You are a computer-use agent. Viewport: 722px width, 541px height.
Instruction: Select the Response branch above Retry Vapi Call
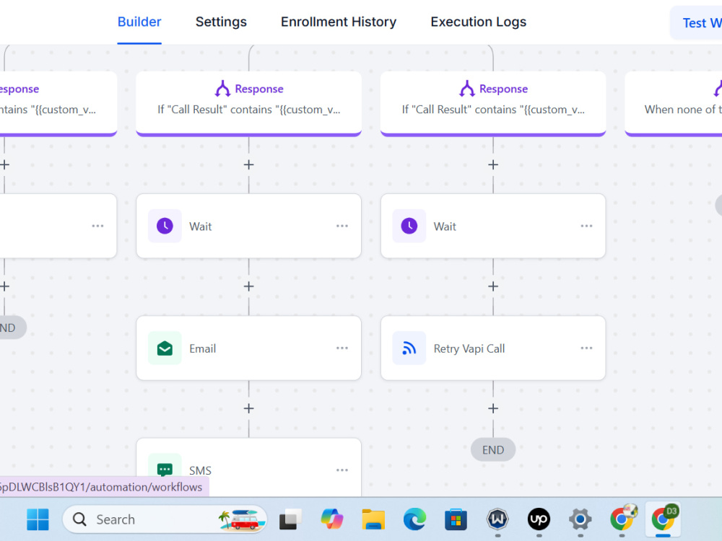[493, 103]
